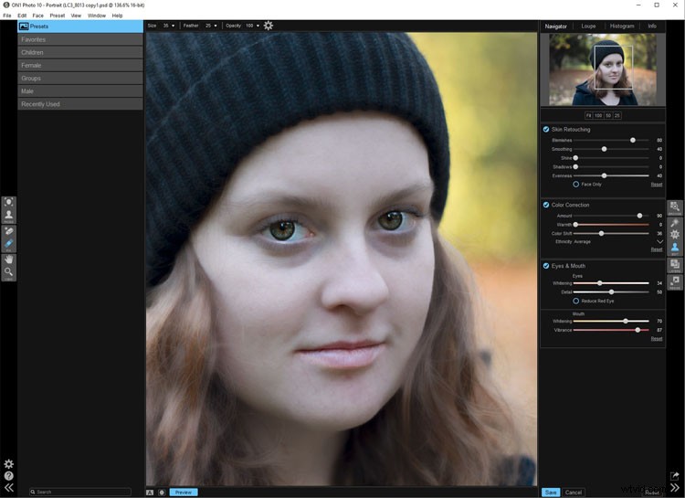Open the Layers module icon
Viewport: 685px width, 498px height.
[x=675, y=265]
